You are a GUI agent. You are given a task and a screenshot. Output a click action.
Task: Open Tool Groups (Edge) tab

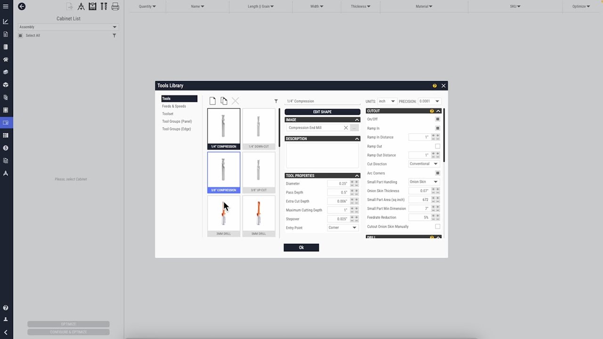[x=176, y=129]
